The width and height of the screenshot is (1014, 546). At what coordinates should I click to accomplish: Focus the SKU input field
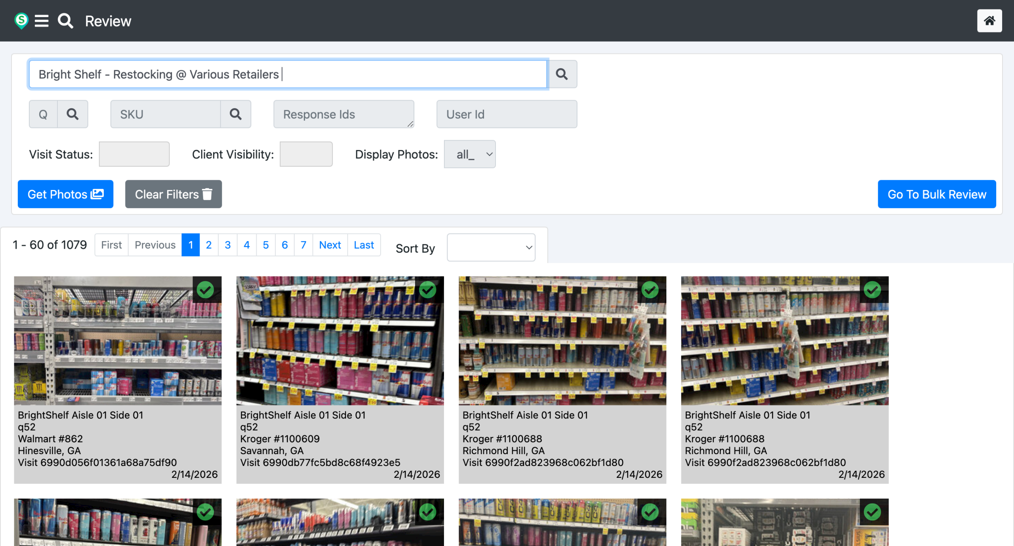(166, 114)
